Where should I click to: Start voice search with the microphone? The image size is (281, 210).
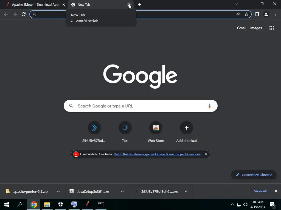[209, 106]
